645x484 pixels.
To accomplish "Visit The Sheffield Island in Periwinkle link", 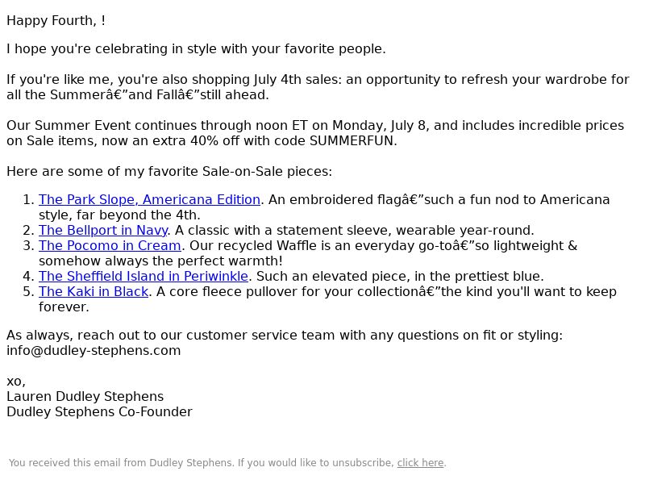I will tap(144, 276).
